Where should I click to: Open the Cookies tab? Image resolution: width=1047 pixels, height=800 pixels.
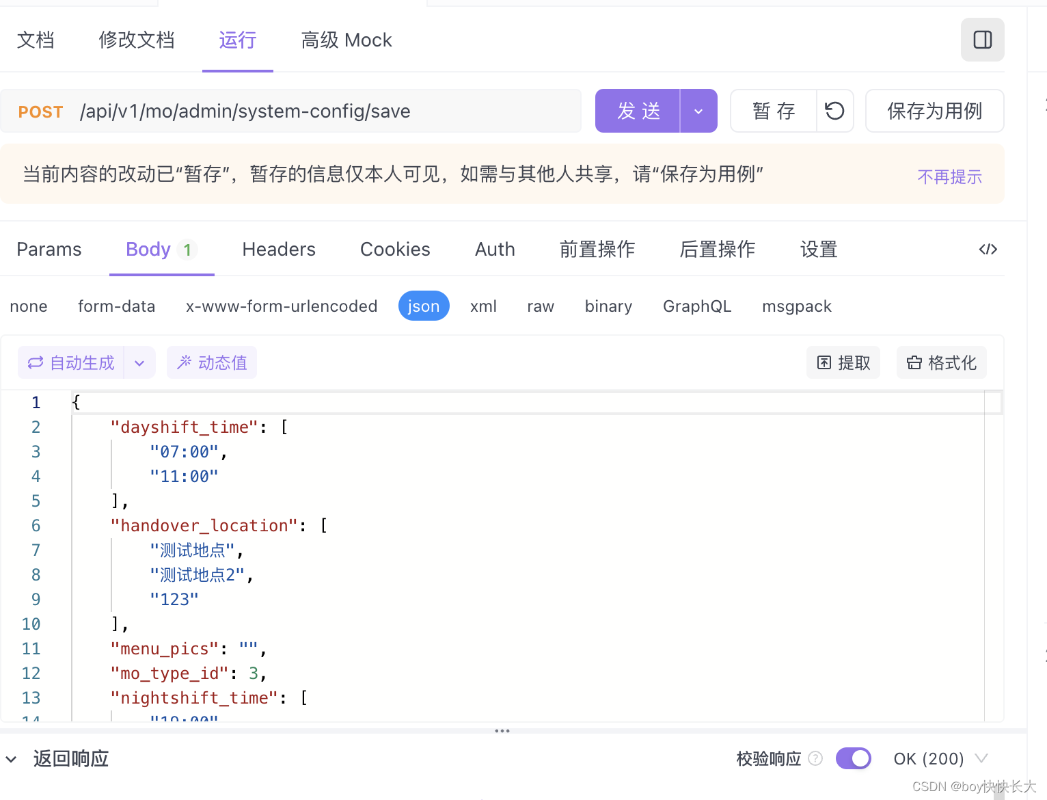pos(395,250)
